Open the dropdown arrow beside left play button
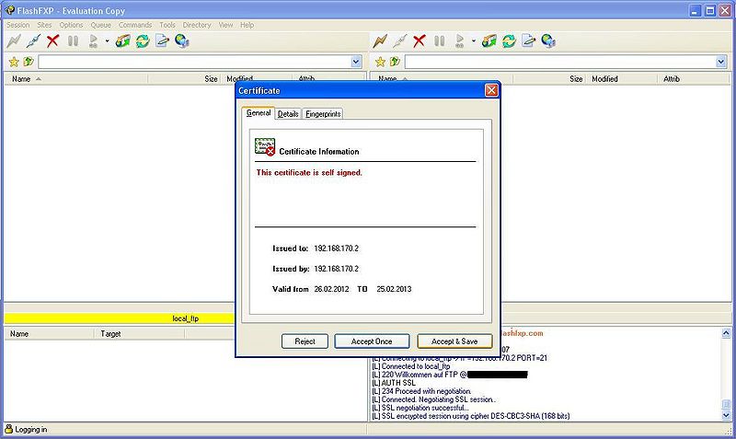The height and width of the screenshot is (439, 736). pyautogui.click(x=107, y=40)
